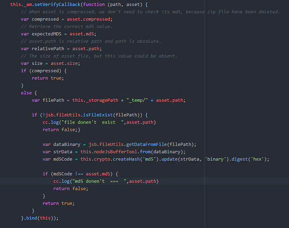Screen dimensions: 289x228
Task: Click 'relativePath' variable declaration
Action: (x=48, y=49)
